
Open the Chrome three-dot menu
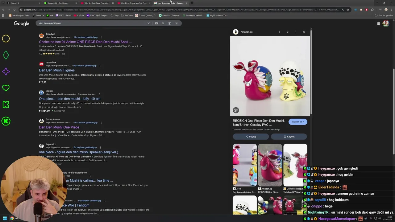(392, 10)
